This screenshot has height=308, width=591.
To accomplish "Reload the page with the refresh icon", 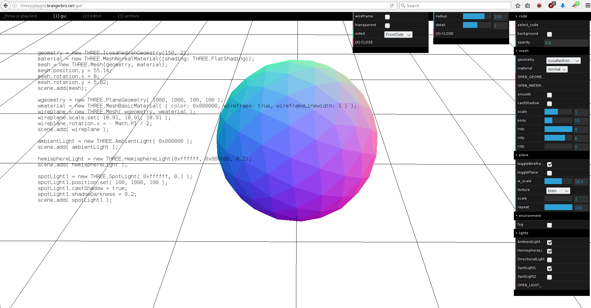I will [392, 6].
